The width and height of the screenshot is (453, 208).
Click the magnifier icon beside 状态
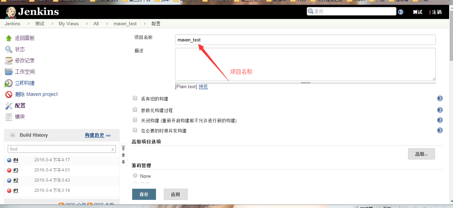click(x=9, y=49)
